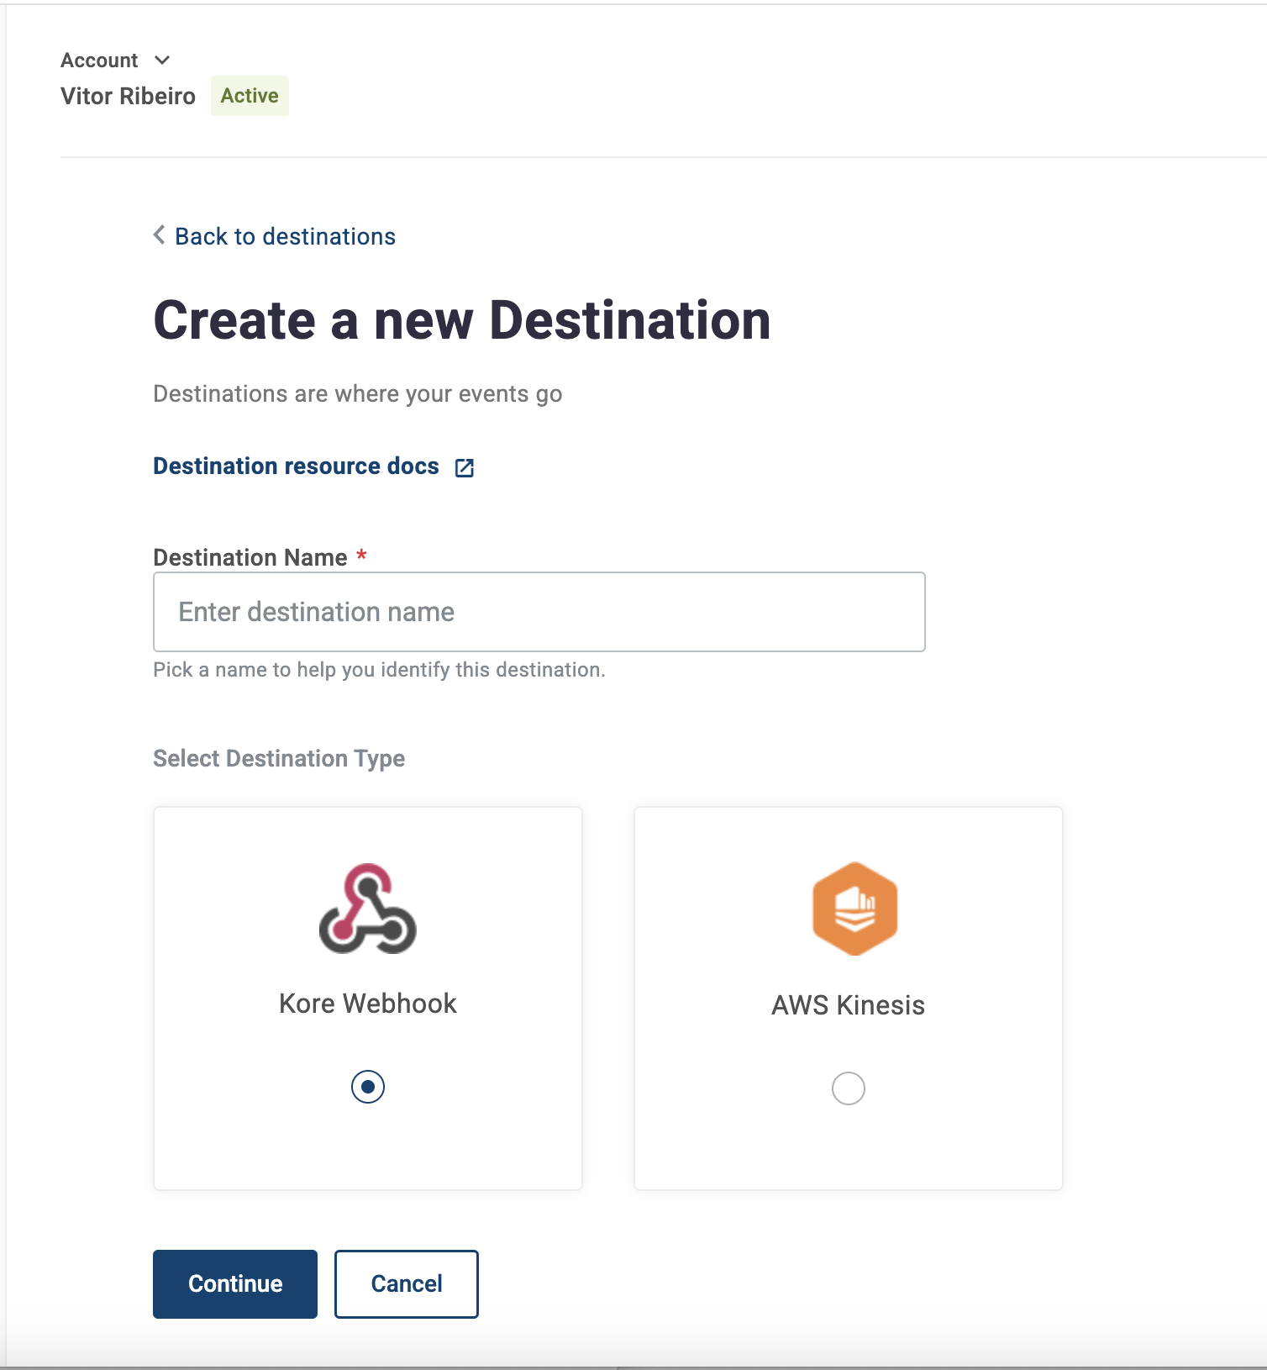Click the external link icon beside docs
The height and width of the screenshot is (1370, 1267).
tap(465, 468)
